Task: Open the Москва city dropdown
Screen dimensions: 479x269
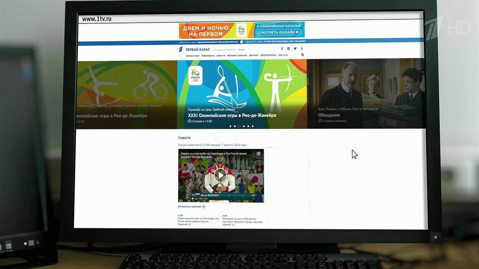Action: pos(242,50)
